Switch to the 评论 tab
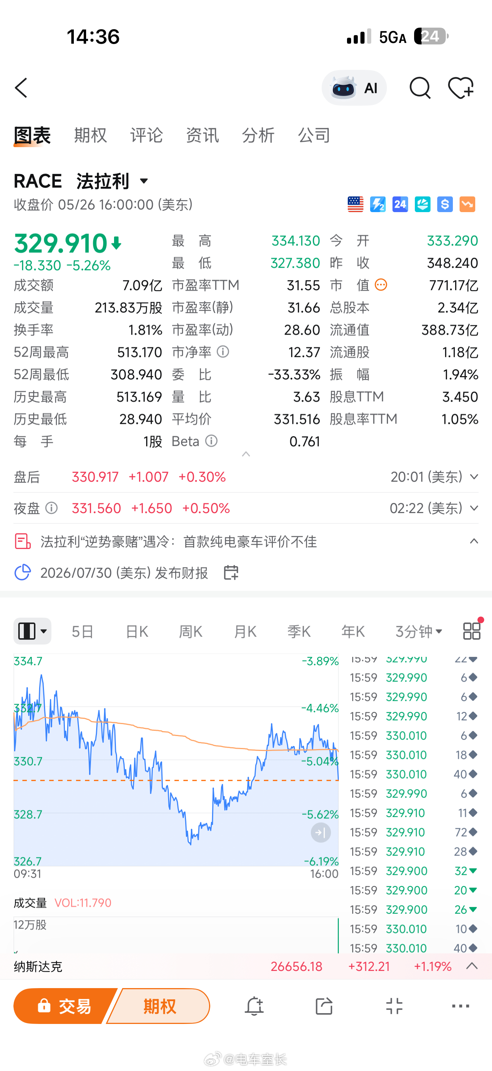This screenshot has width=492, height=1071. click(146, 136)
